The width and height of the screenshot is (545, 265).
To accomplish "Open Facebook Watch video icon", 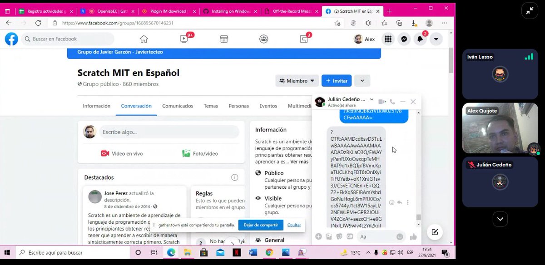I will pos(184,39).
